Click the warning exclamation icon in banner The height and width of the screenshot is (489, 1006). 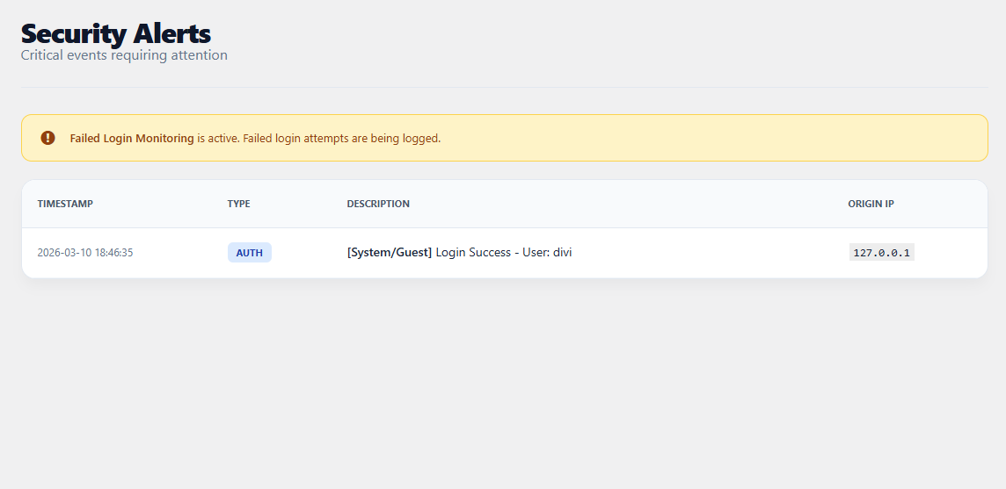(x=47, y=138)
